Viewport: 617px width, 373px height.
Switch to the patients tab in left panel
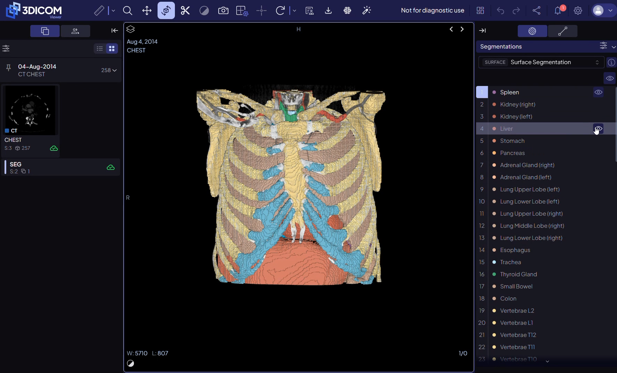[75, 31]
